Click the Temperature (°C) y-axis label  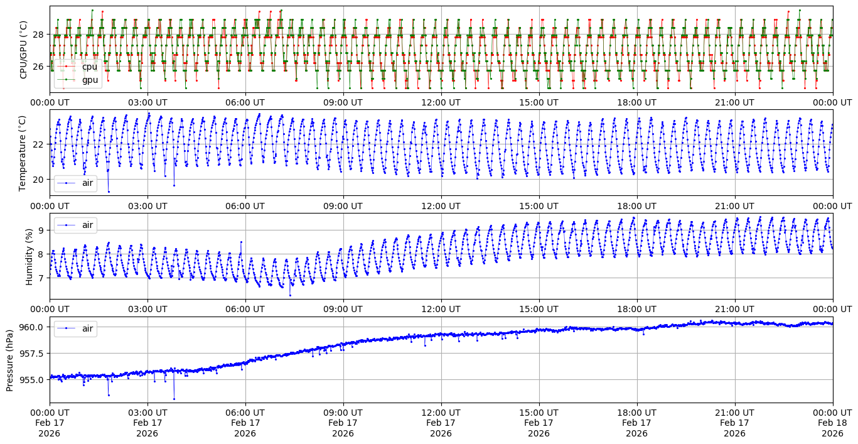[24, 153]
